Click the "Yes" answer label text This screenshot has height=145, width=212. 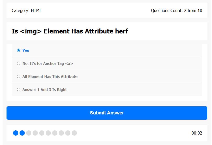pyautogui.click(x=26, y=50)
